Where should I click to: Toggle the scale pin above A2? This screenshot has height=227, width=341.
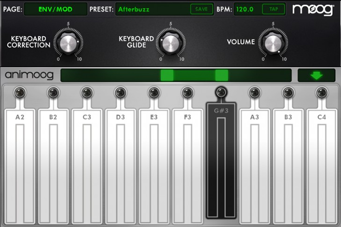tap(20, 93)
